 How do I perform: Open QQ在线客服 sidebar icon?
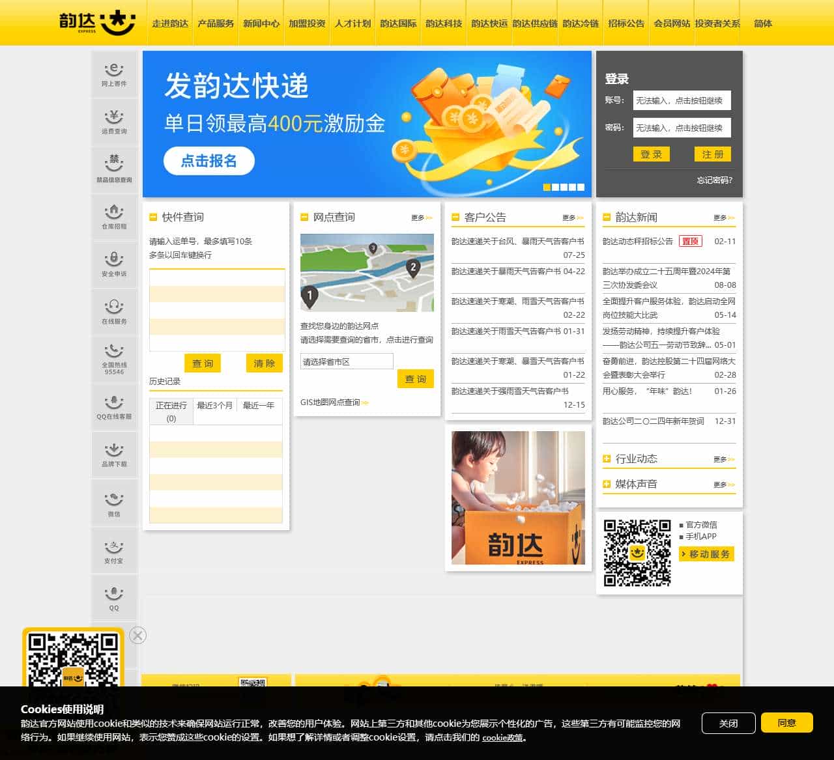(x=114, y=407)
